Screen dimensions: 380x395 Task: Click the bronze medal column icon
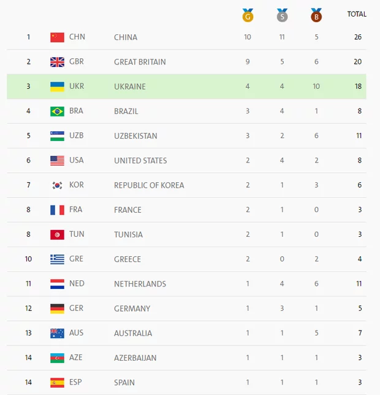point(316,14)
